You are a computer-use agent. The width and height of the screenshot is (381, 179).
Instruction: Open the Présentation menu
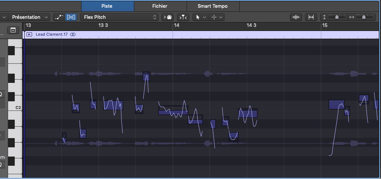coord(30,17)
